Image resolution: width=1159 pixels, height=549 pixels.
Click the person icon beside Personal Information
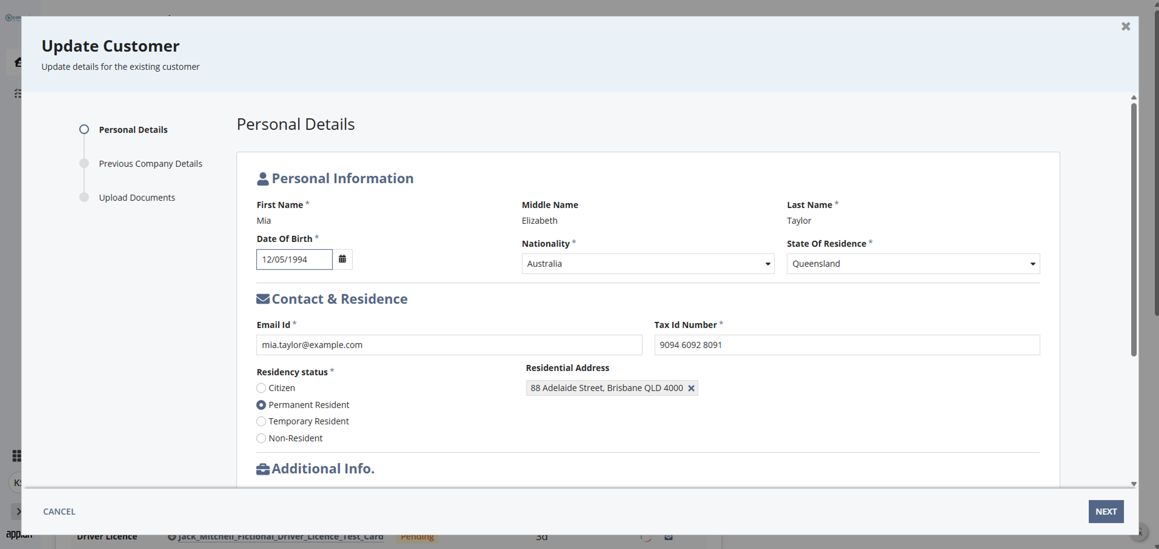263,179
